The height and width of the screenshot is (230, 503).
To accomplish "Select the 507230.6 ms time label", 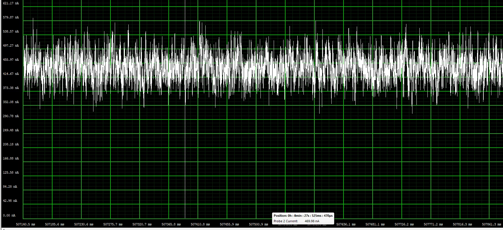I will coord(84,224).
